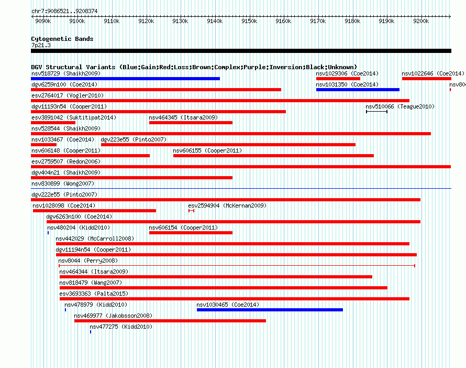Click the red nsv469977 loss bar

pos(170,321)
